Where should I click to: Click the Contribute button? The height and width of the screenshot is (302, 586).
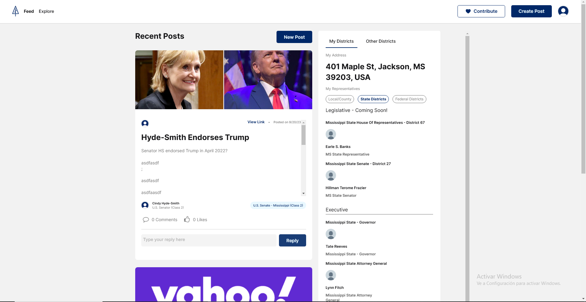pyautogui.click(x=481, y=11)
